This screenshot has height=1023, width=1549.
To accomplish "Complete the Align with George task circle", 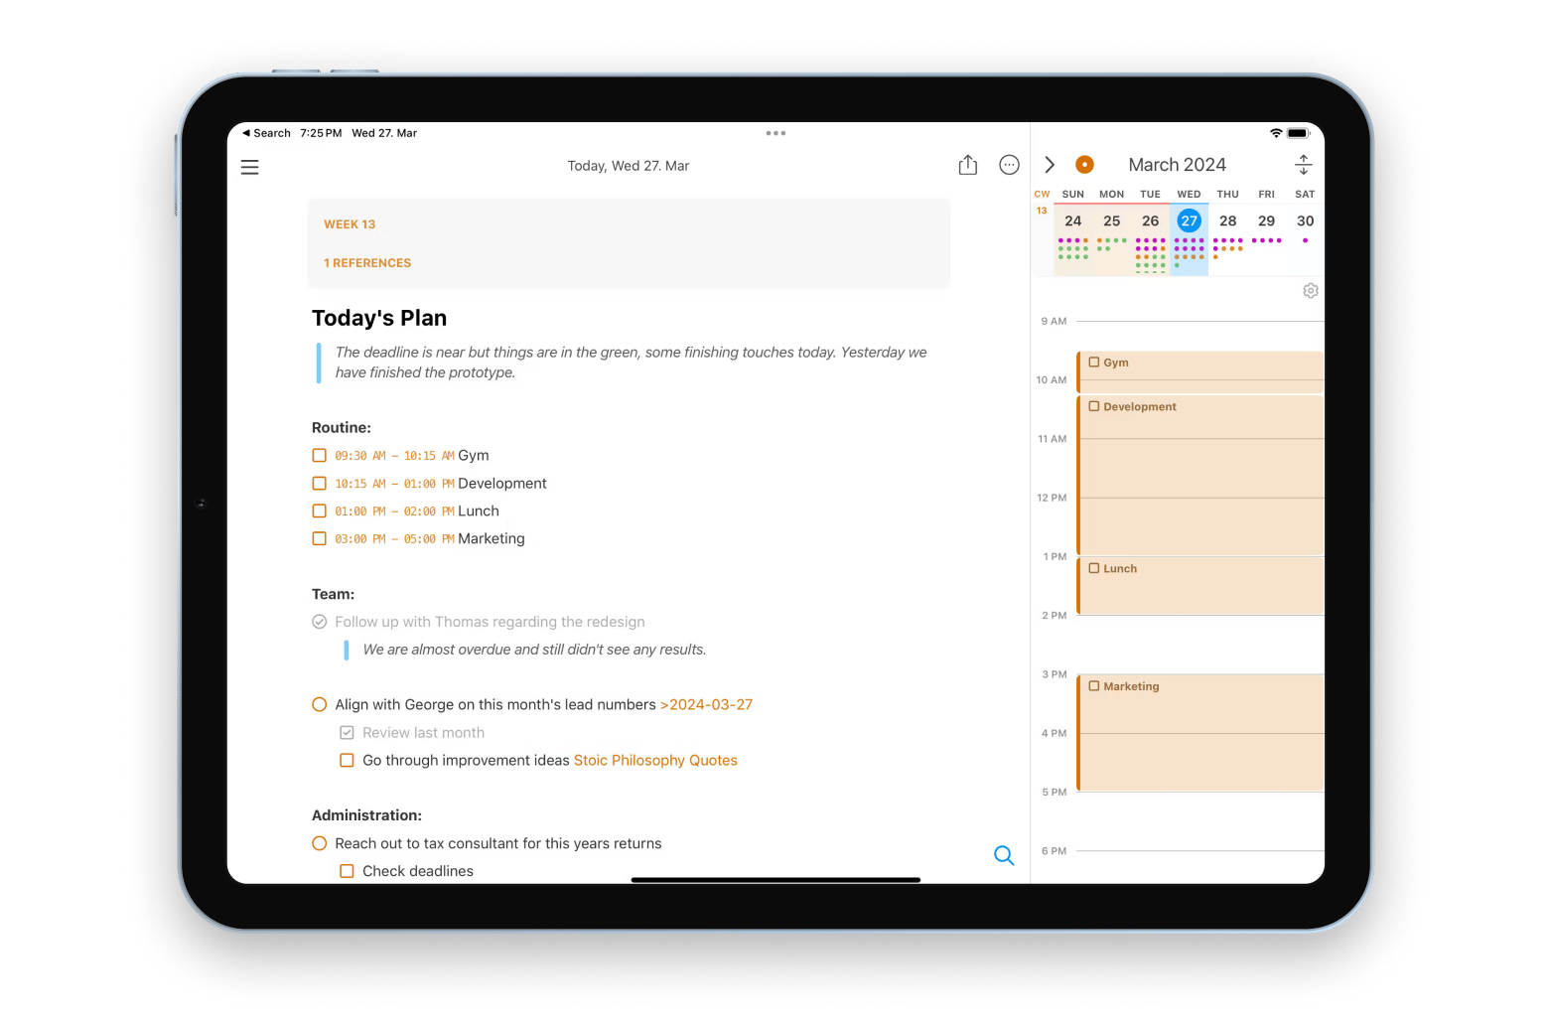I will (x=320, y=704).
